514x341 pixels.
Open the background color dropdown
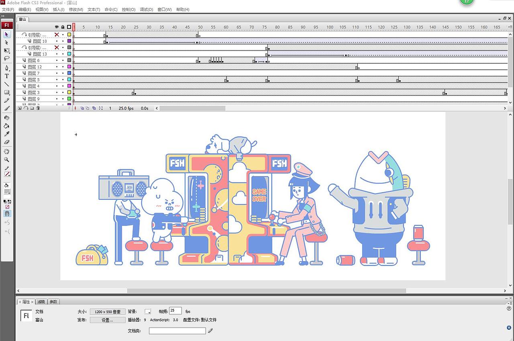click(148, 312)
